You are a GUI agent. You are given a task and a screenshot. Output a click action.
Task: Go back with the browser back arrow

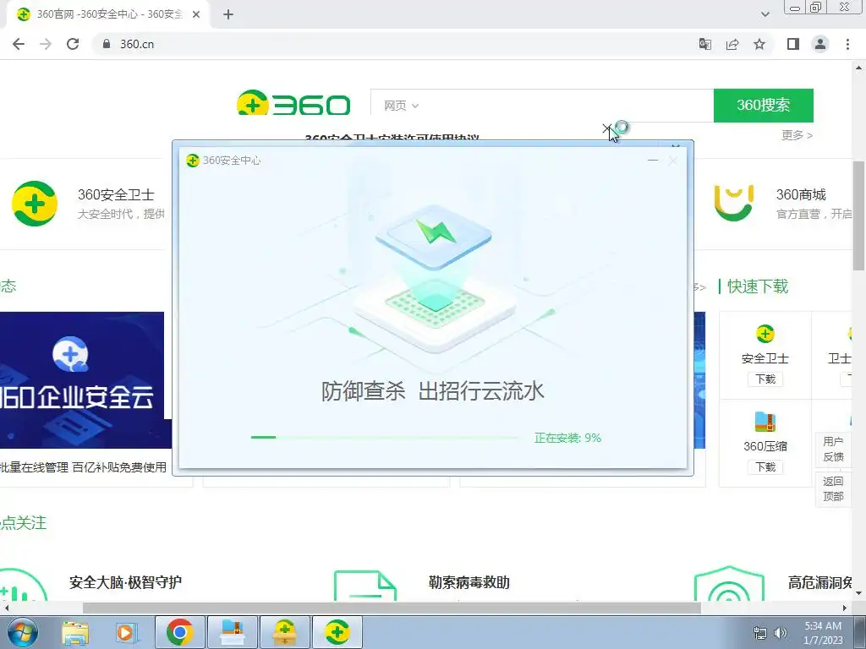(19, 44)
